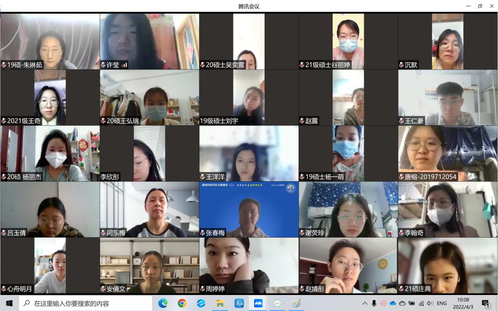The width and height of the screenshot is (498, 311).
Task: Open the notification center icon
Action: coord(485,303)
